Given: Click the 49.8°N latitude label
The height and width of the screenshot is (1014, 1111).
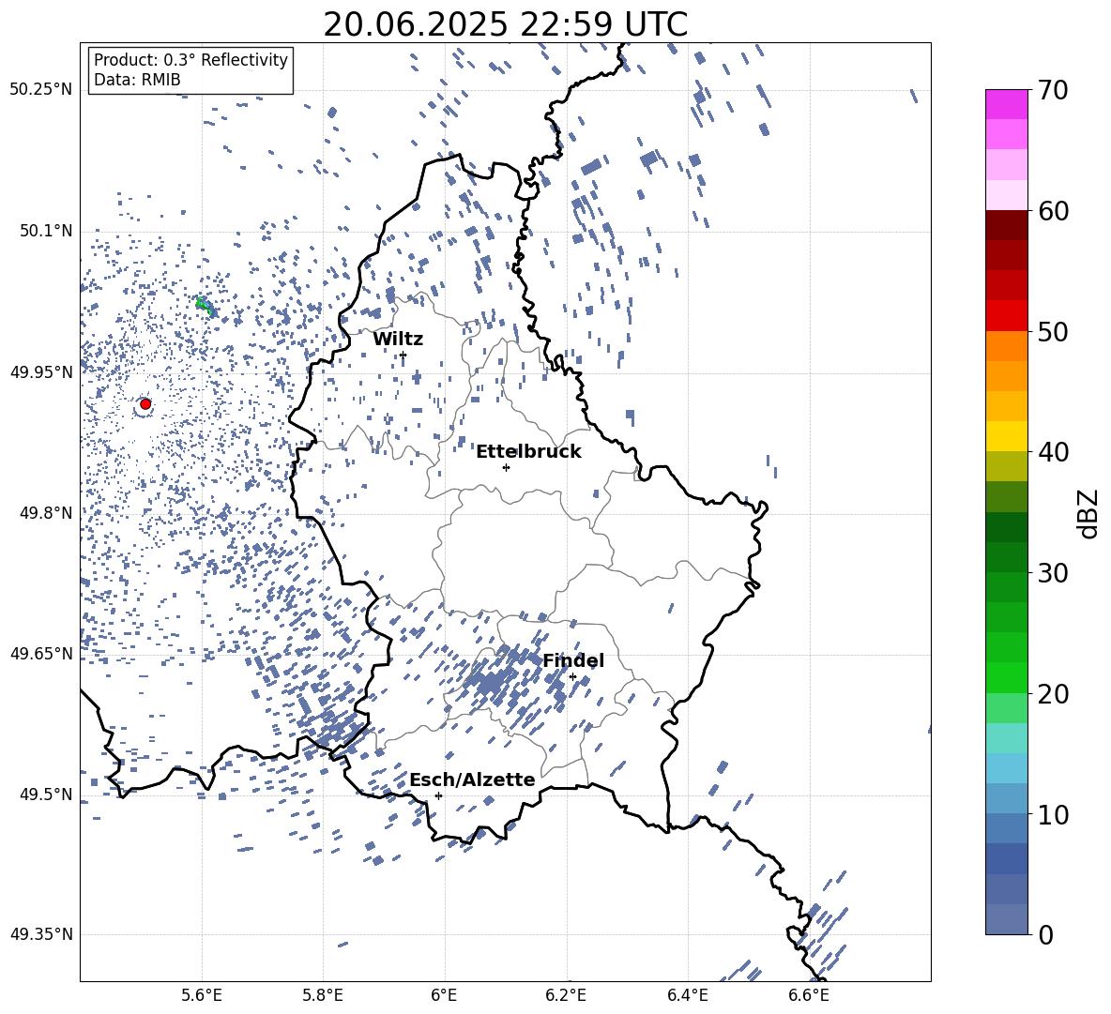Looking at the screenshot, I should coord(46,513).
